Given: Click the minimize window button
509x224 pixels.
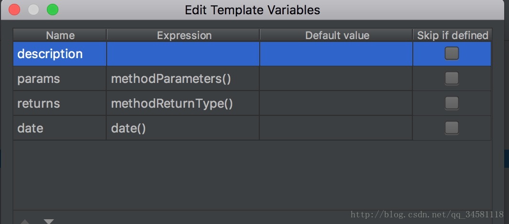Looking at the screenshot, I should coord(33,10).
